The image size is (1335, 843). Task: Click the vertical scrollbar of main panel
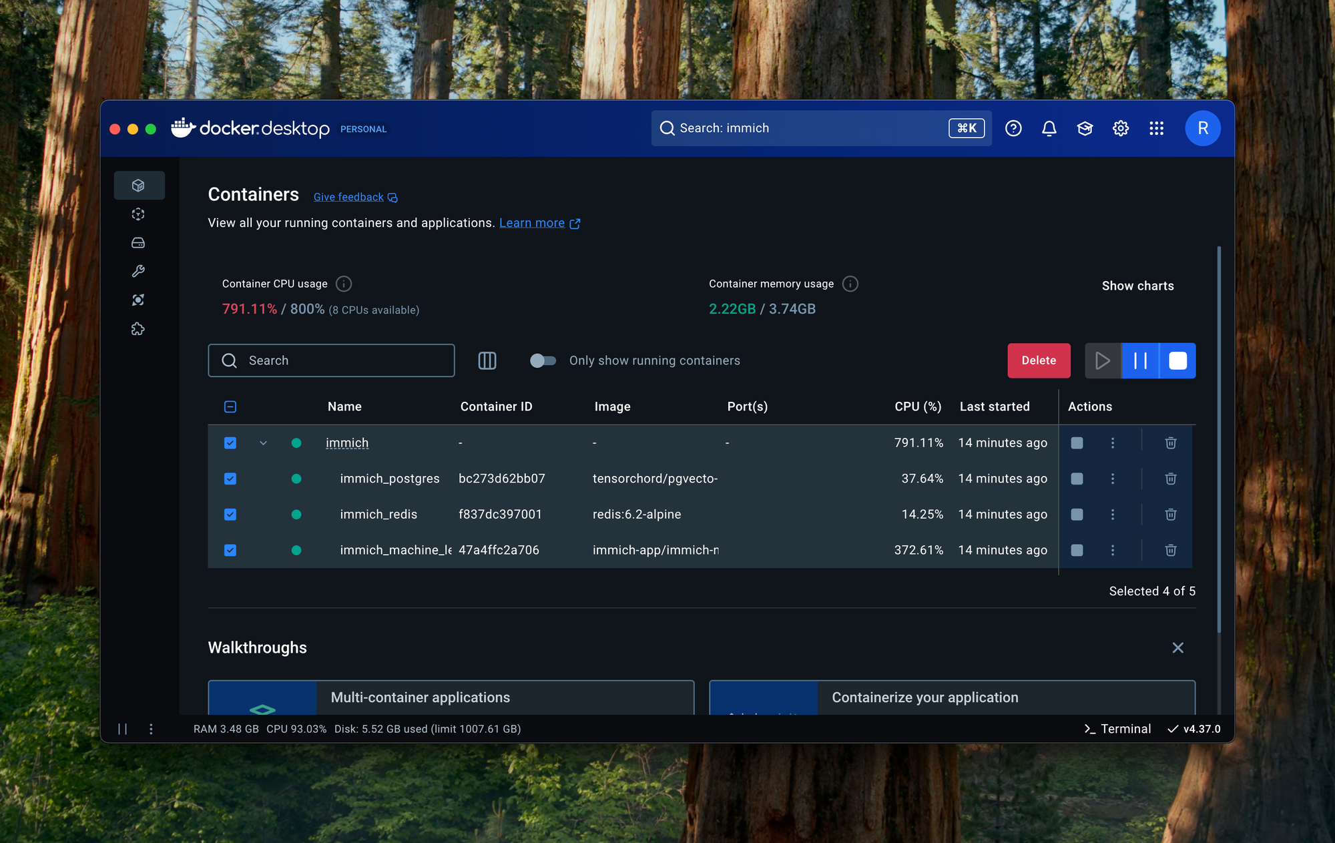(1219, 439)
